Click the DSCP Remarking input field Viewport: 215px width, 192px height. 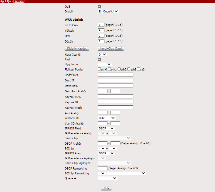tap(103, 168)
